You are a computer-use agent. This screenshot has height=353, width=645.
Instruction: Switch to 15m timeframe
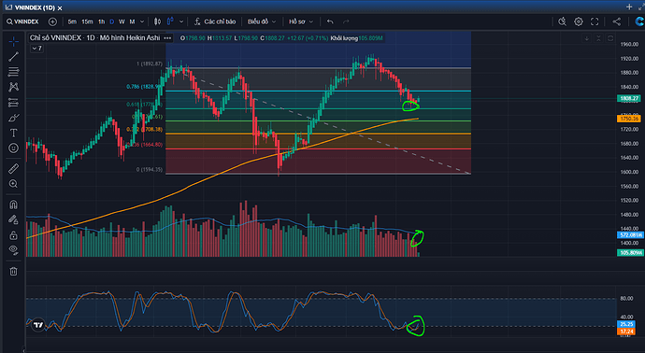87,21
